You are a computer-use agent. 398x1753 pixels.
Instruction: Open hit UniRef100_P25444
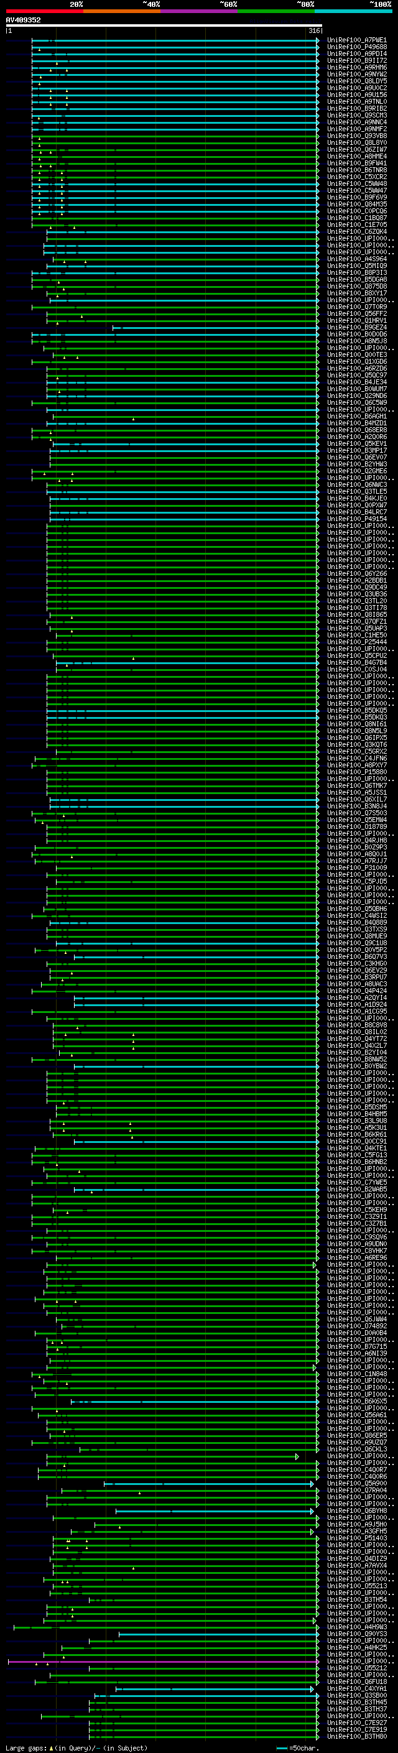click(356, 642)
